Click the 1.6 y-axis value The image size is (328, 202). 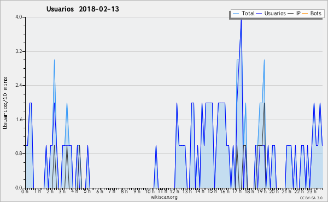19,120
